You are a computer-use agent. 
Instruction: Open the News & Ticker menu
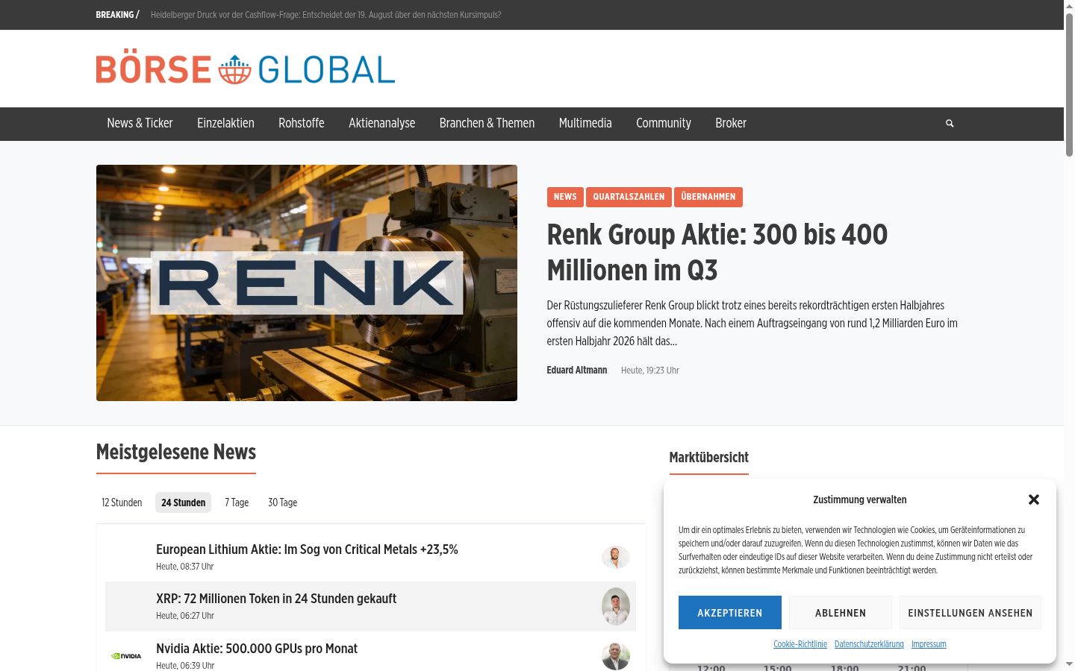point(140,124)
